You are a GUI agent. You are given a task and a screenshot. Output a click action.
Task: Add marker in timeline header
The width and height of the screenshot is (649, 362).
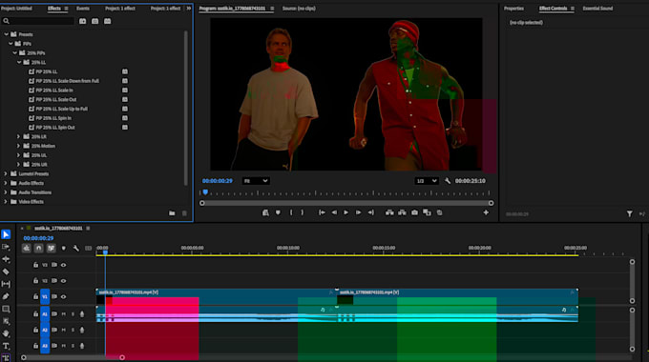63,248
